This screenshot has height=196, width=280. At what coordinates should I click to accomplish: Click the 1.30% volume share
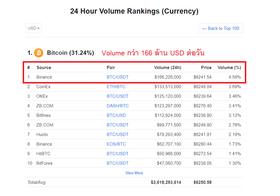pos(235,163)
